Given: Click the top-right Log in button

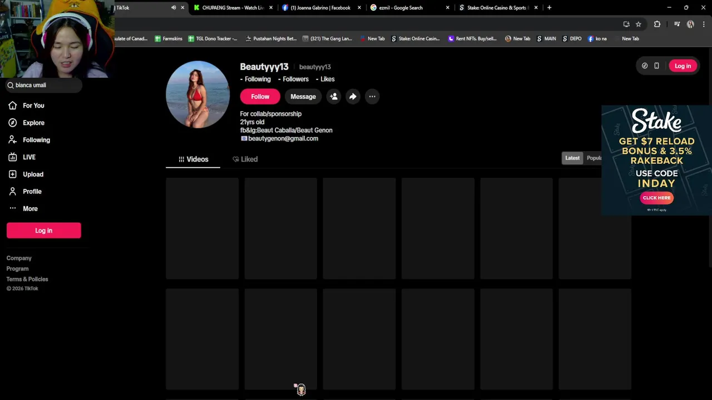Looking at the screenshot, I should click(683, 66).
